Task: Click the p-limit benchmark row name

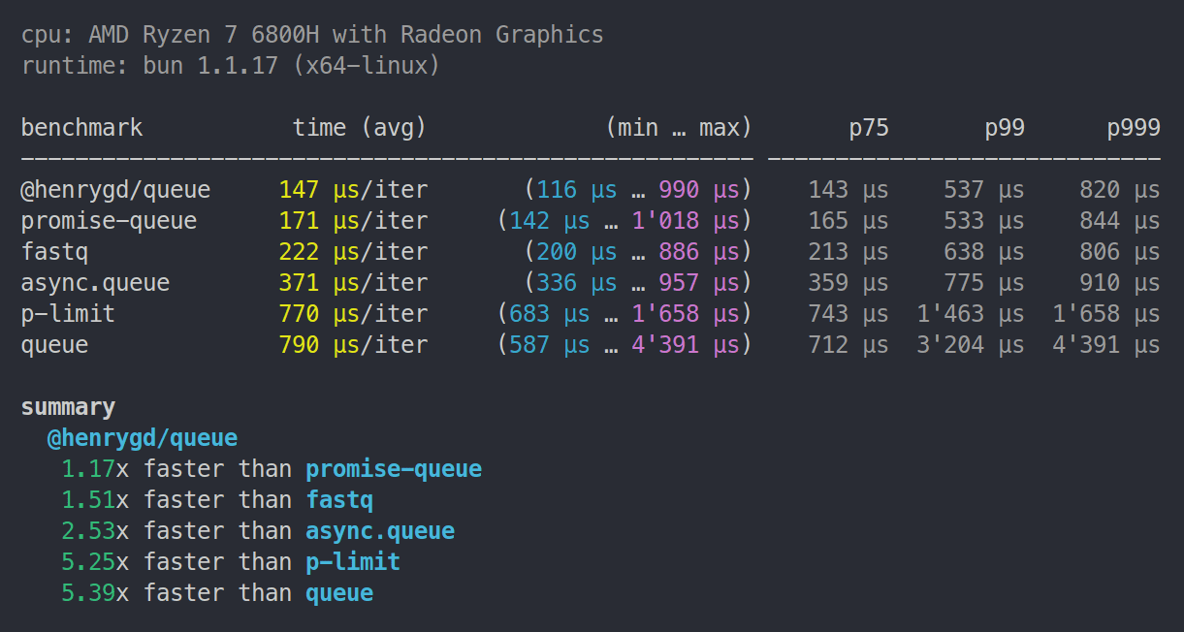Action: [x=68, y=314]
